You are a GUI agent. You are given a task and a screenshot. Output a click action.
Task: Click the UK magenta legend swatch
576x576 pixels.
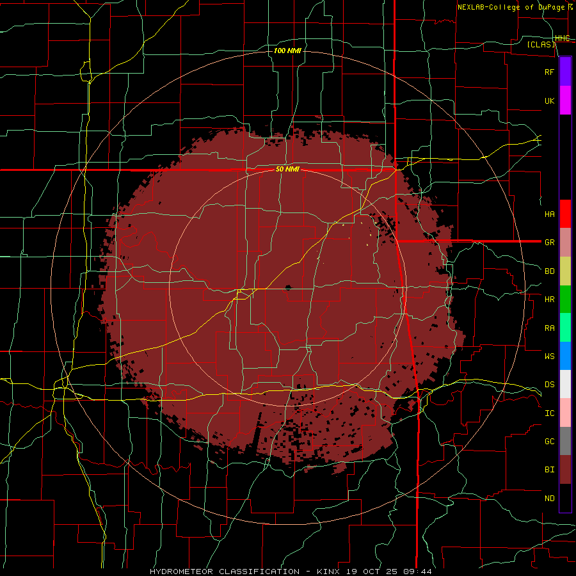pos(565,100)
